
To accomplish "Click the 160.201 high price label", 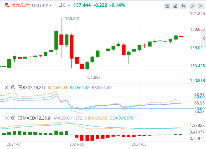I will click(72, 19).
